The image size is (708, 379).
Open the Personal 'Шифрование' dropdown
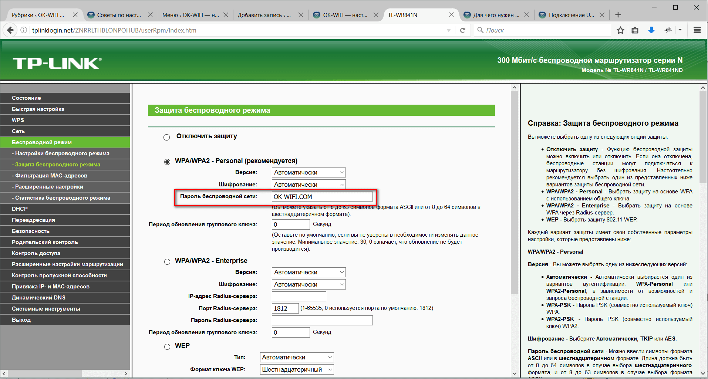tap(309, 185)
